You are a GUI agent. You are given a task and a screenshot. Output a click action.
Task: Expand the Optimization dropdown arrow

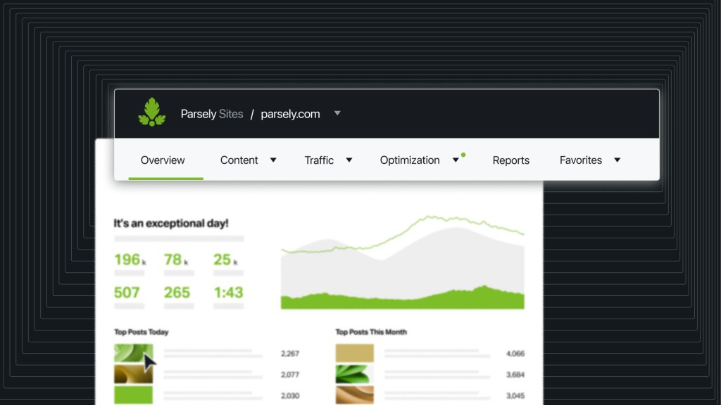456,160
